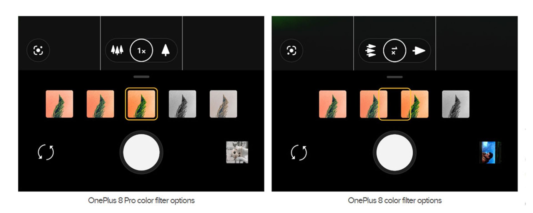
Task: Select rotated single-tree telephoto icon right panel
Action: point(419,50)
